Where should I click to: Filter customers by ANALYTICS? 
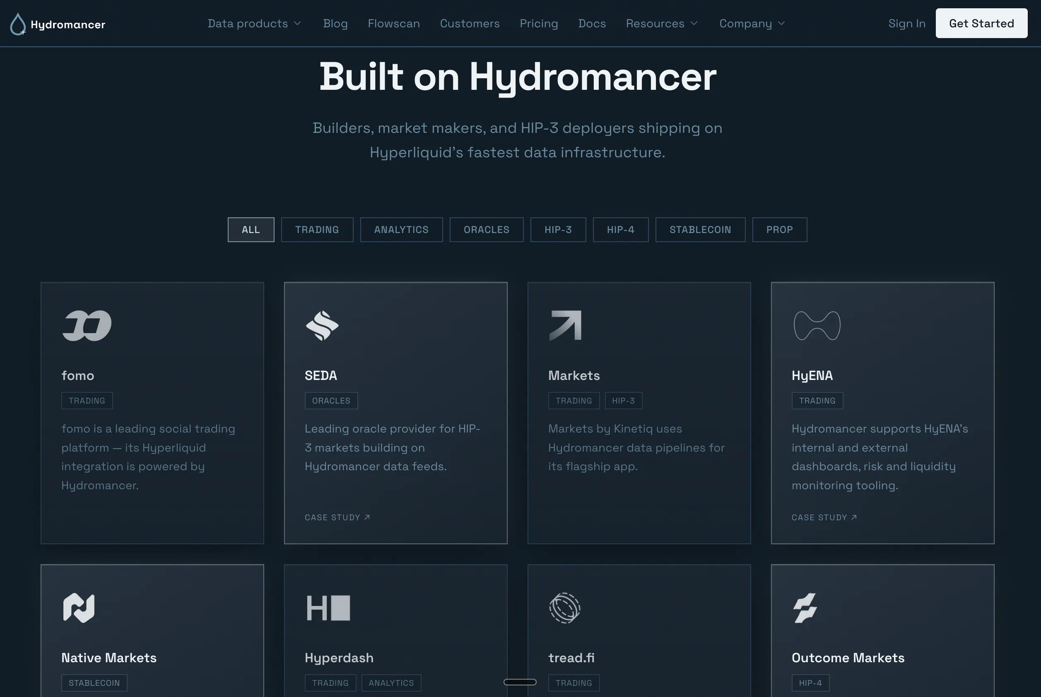401,229
